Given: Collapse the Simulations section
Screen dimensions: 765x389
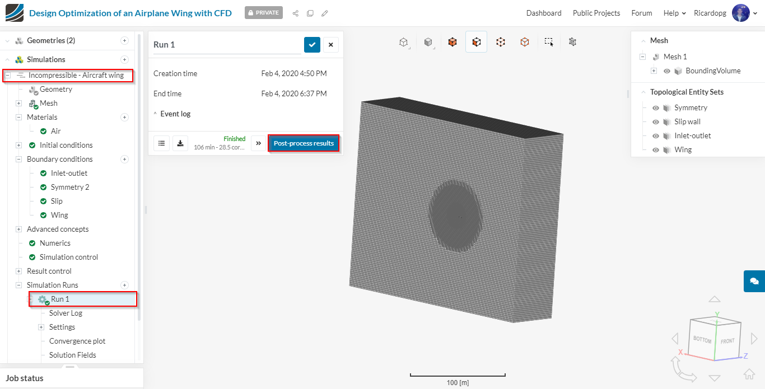Looking at the screenshot, I should tap(7, 59).
